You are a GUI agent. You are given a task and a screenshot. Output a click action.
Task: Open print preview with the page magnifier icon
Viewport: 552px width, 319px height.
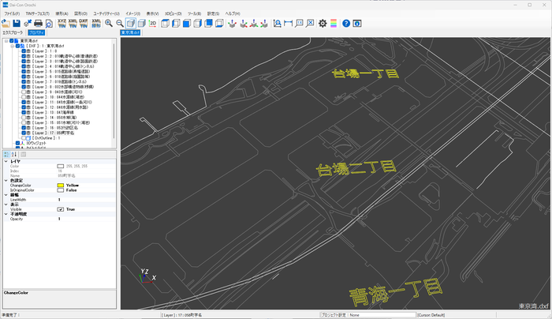(x=49, y=23)
